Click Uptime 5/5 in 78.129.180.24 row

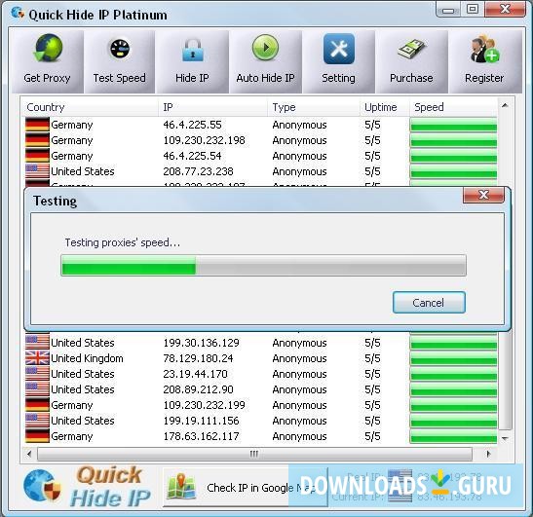[x=372, y=358]
